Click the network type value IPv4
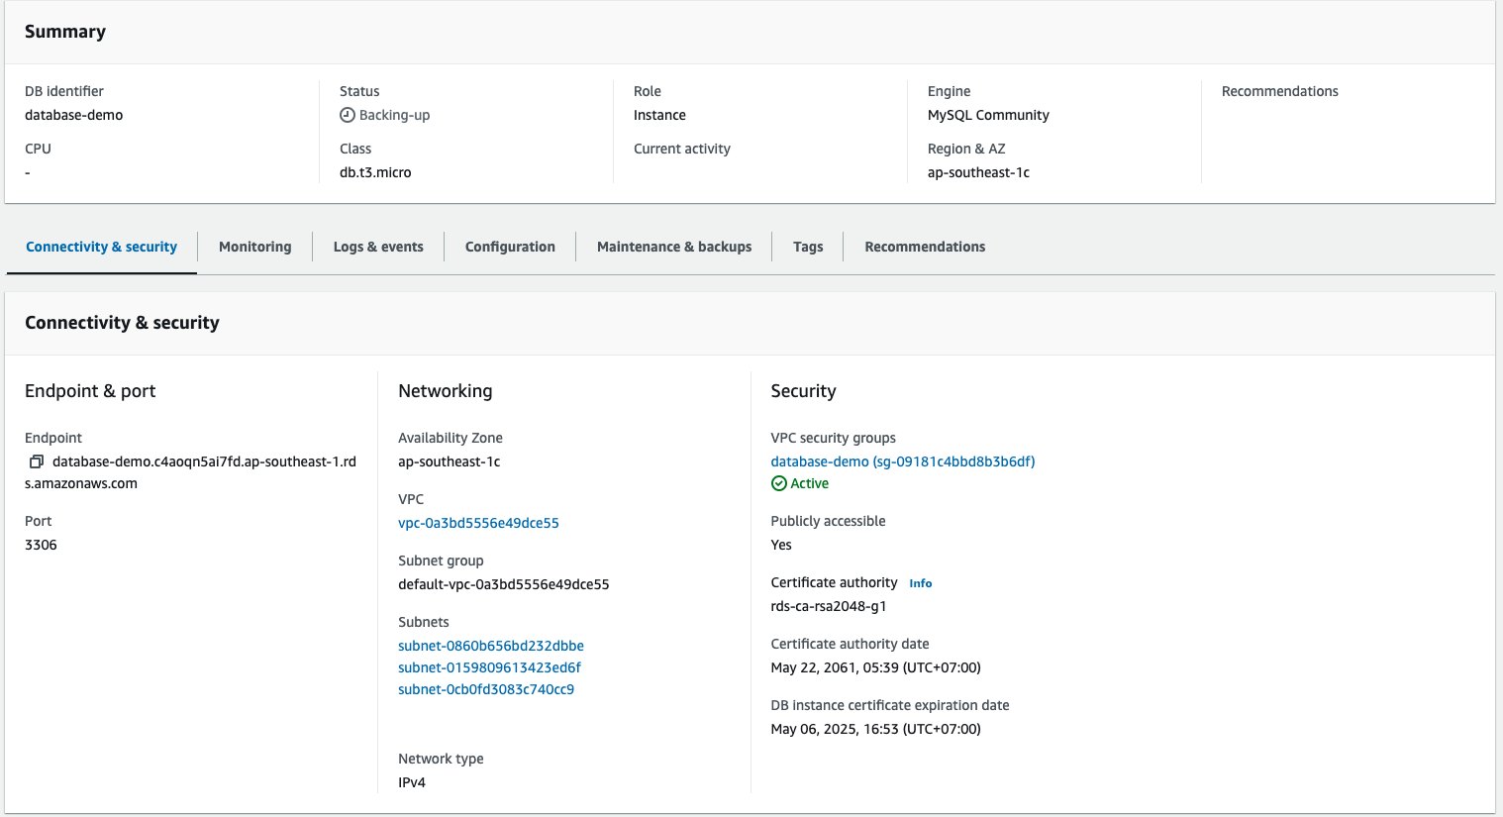Viewport: 1503px width, 817px height. click(x=412, y=782)
